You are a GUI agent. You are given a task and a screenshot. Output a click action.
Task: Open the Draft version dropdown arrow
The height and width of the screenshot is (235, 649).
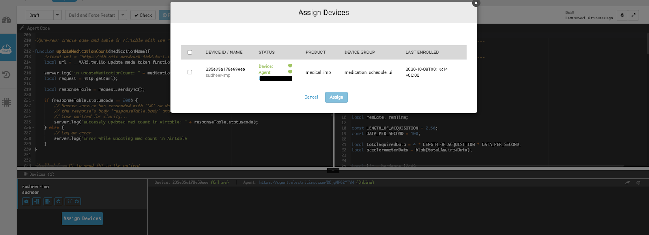[58, 15]
